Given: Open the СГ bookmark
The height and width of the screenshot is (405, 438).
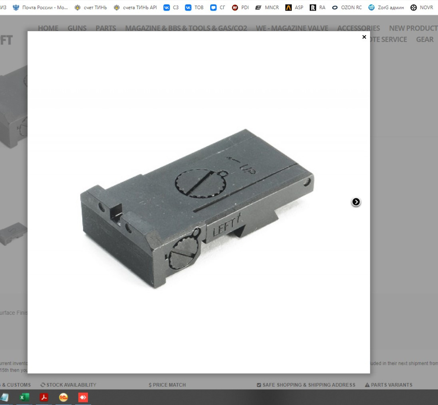Looking at the screenshot, I should 218,7.
